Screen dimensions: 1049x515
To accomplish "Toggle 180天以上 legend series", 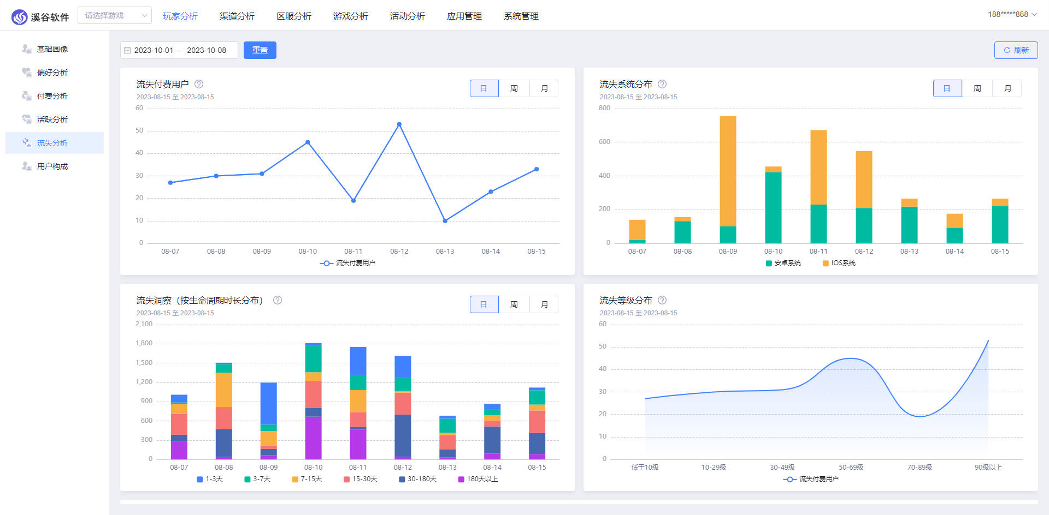I will click(x=478, y=479).
